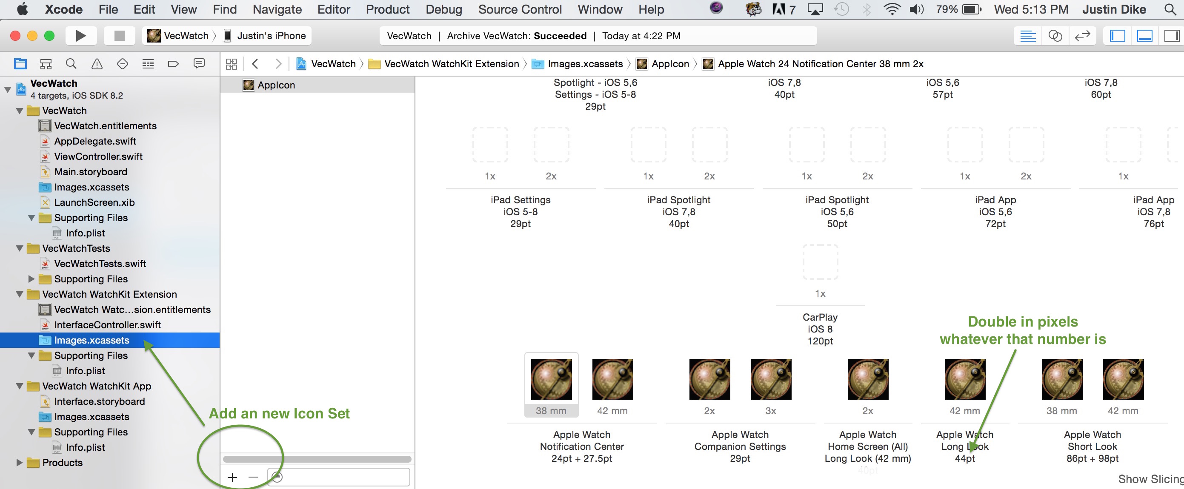The height and width of the screenshot is (489, 1184).
Task: Show the Version editor
Action: tap(1082, 36)
